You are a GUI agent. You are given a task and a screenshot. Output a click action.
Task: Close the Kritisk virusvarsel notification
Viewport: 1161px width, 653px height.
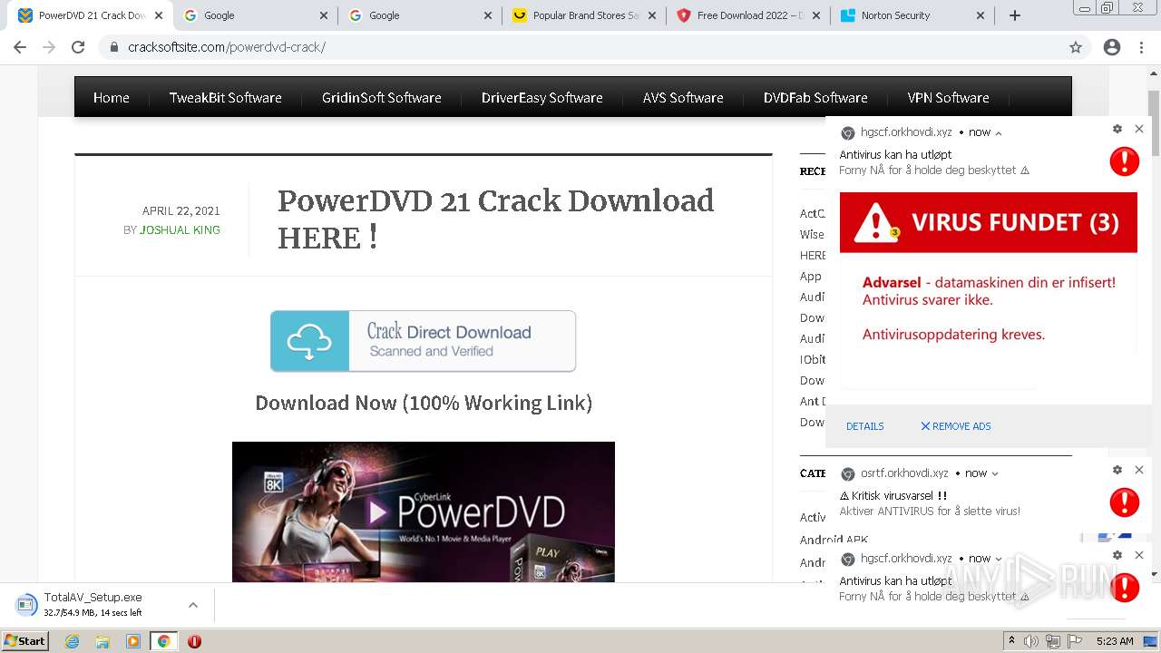[1139, 470]
